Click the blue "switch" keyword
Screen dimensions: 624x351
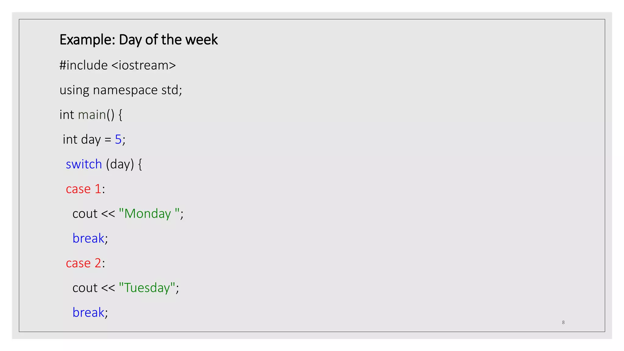[x=84, y=164]
